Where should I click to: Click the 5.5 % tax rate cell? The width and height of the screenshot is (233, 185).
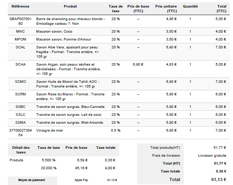pyautogui.click(x=116, y=130)
